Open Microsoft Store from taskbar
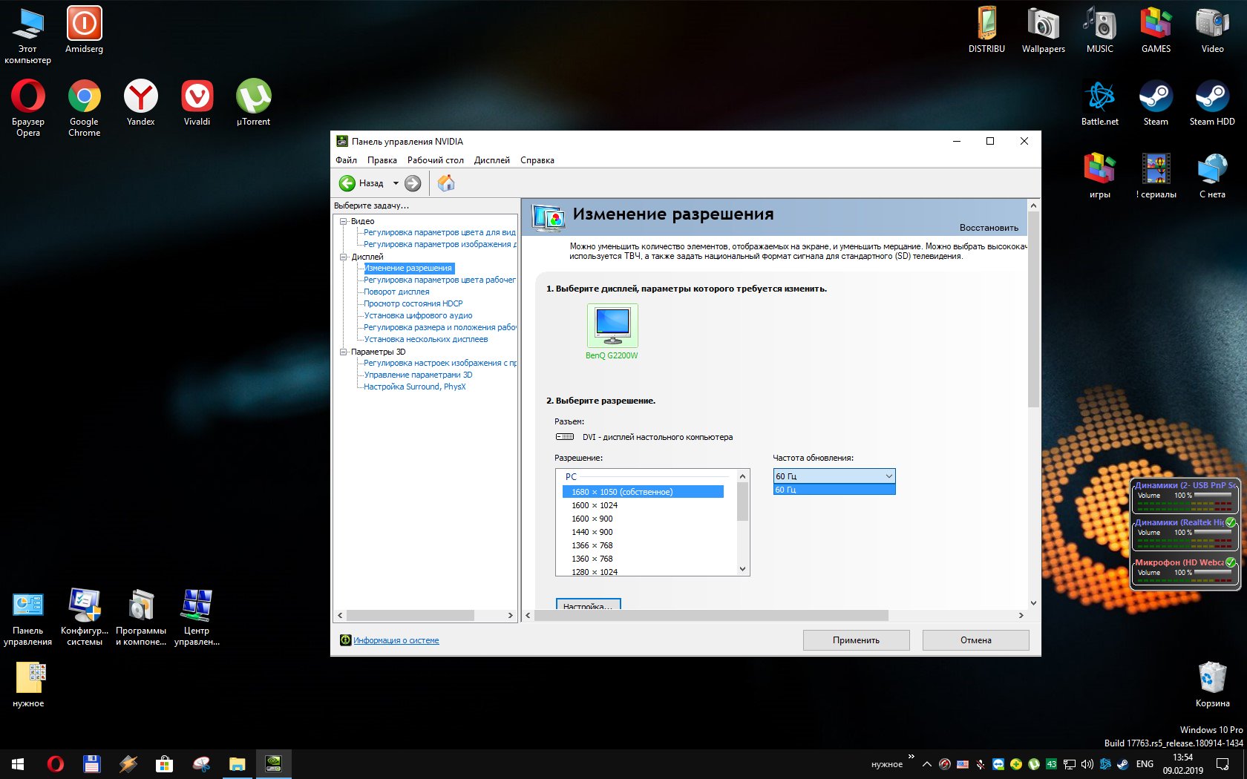The width and height of the screenshot is (1247, 779). click(x=164, y=763)
